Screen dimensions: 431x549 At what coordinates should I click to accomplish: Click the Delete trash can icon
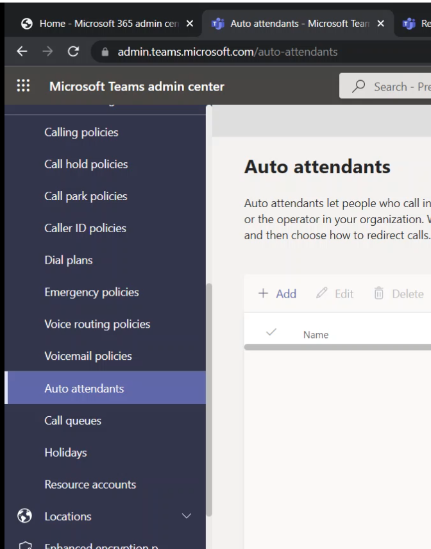[378, 294]
